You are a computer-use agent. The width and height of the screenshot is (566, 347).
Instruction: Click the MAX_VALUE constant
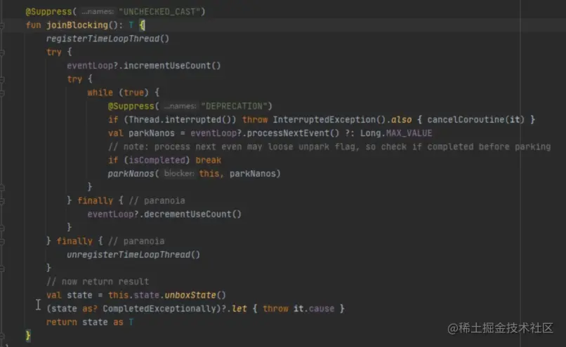pos(409,133)
